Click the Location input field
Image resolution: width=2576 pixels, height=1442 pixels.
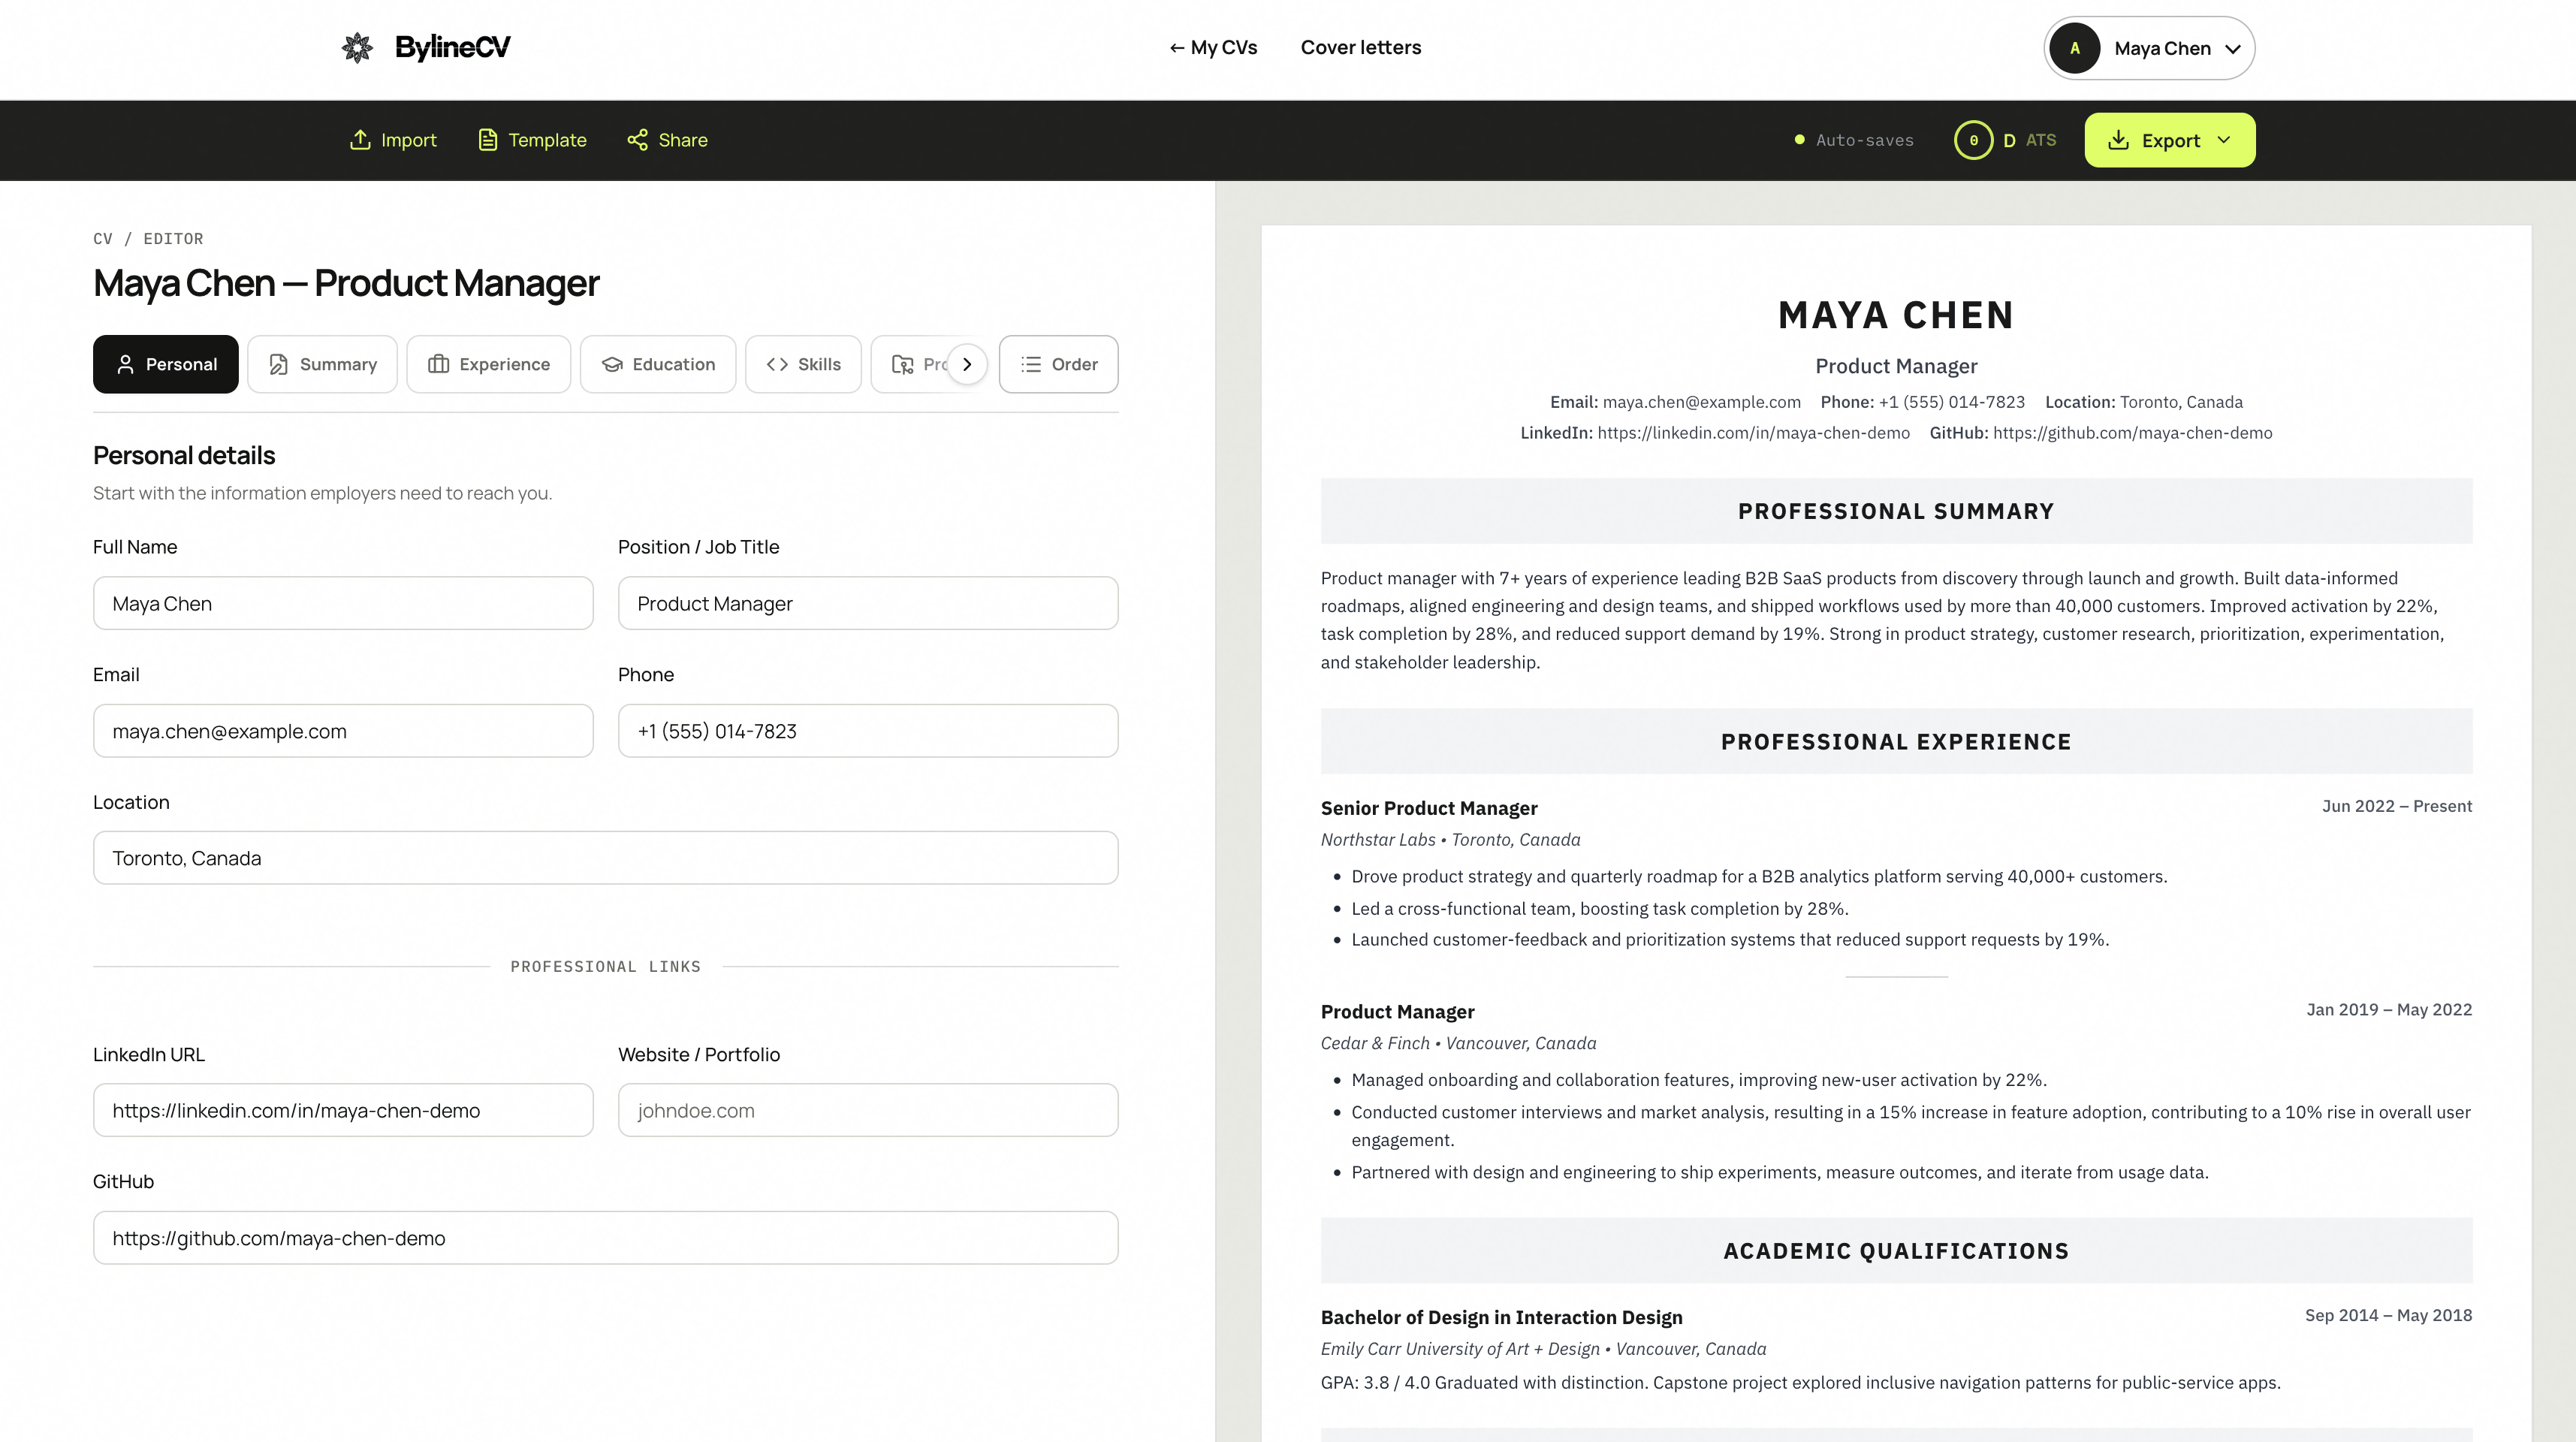[x=606, y=858]
